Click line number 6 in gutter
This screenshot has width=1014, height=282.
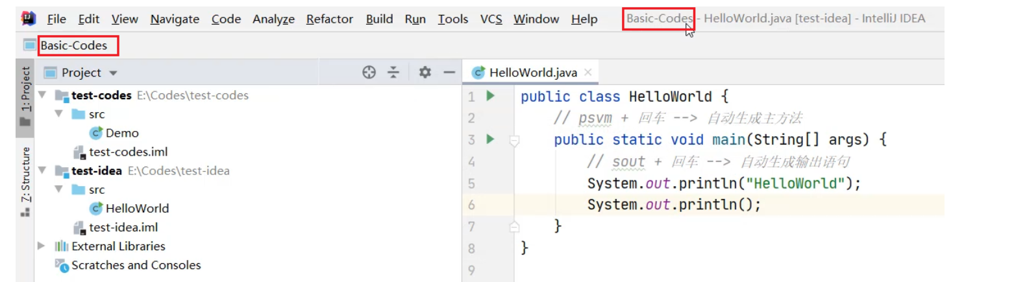(471, 205)
